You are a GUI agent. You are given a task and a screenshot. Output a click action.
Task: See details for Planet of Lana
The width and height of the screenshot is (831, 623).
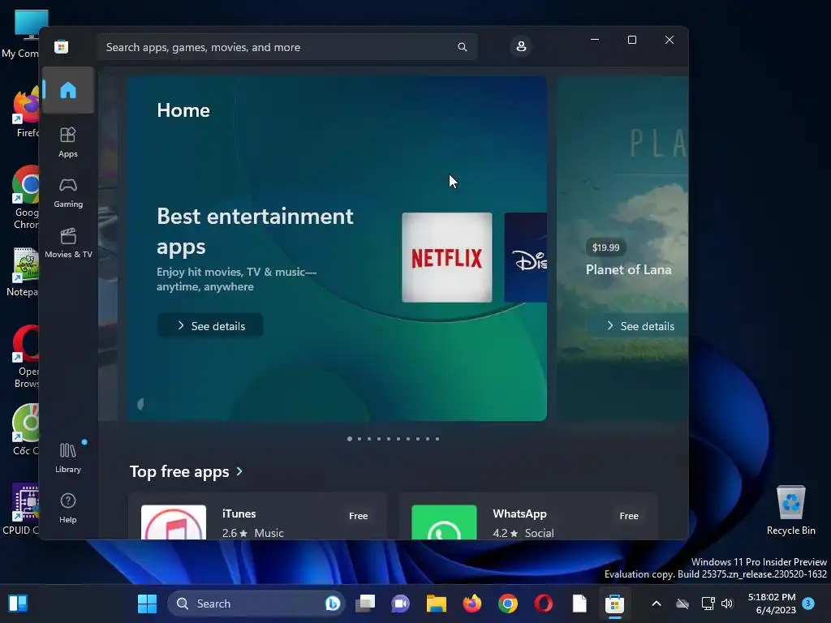click(x=638, y=326)
